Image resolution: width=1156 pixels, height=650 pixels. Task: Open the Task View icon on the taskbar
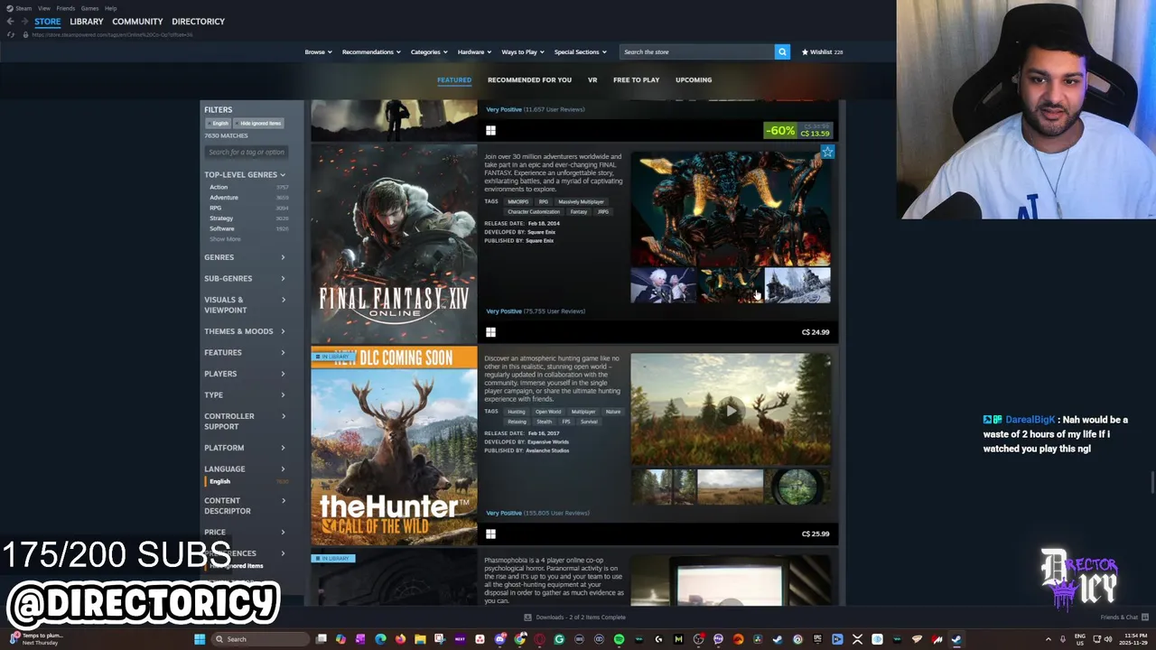coord(321,639)
